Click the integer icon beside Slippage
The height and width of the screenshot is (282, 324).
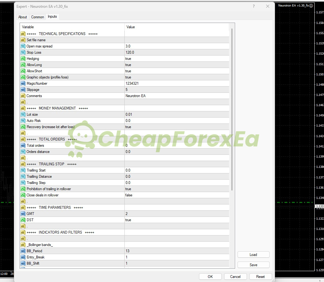23,90
